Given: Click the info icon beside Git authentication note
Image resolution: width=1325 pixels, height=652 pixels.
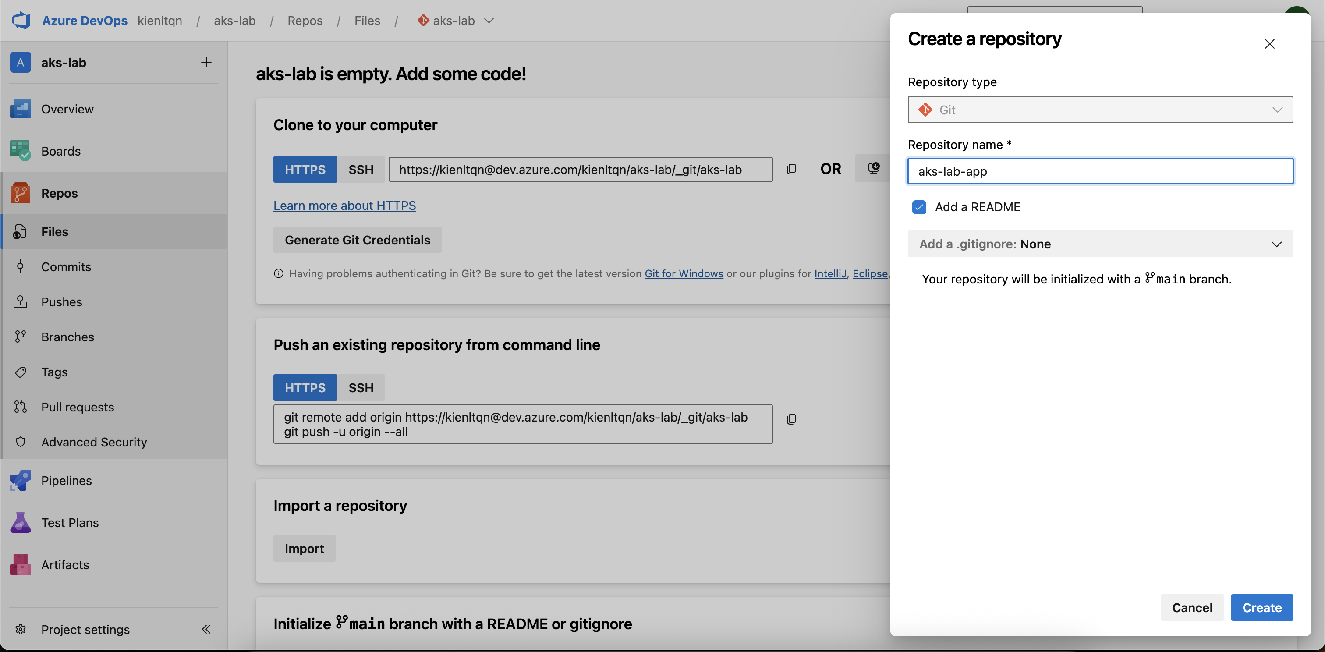Looking at the screenshot, I should tap(278, 273).
